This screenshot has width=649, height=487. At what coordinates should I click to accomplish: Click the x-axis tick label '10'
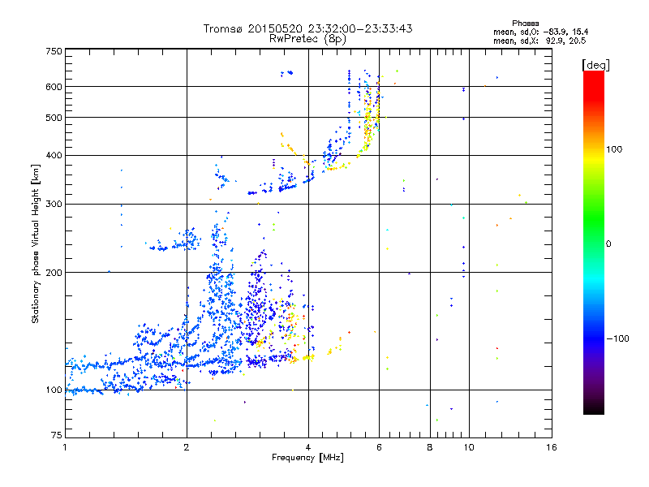[469, 447]
